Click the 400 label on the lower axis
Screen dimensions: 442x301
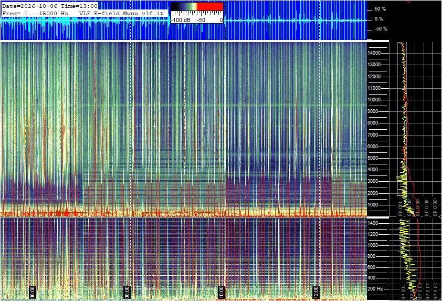[x=372, y=278]
